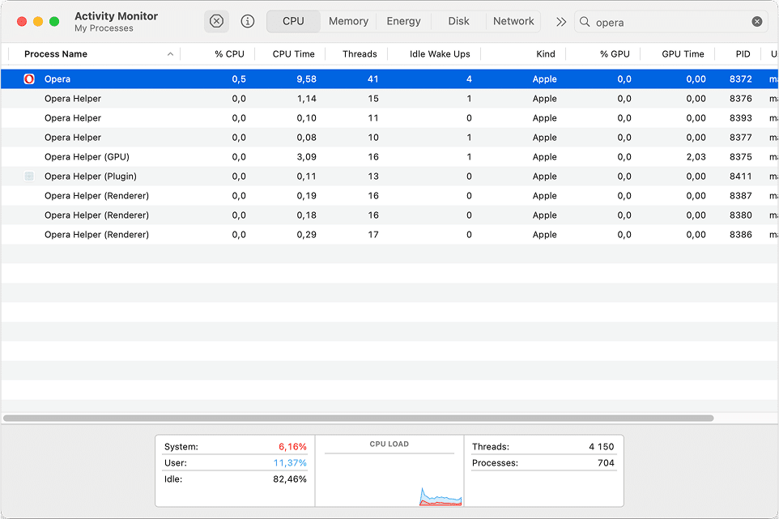Image resolution: width=779 pixels, height=519 pixels.
Task: Click CPU Time value 9,58
Action: pos(307,79)
